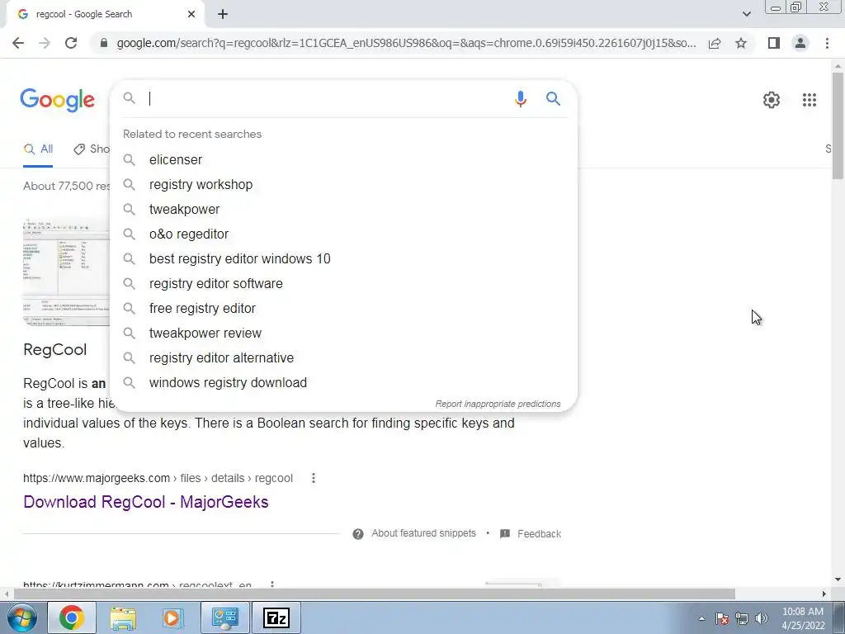This screenshot has width=845, height=634.
Task: Open the Windows Start menu
Action: (21, 617)
